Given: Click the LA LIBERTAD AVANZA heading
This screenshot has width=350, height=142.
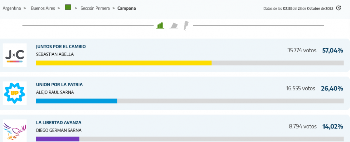Looking at the screenshot, I should click(x=59, y=123).
